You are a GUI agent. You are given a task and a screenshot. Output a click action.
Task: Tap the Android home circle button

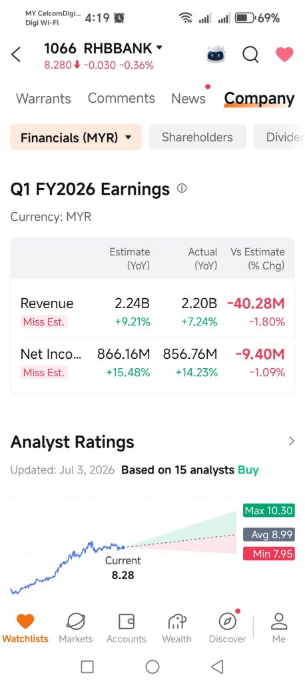pyautogui.click(x=152, y=666)
